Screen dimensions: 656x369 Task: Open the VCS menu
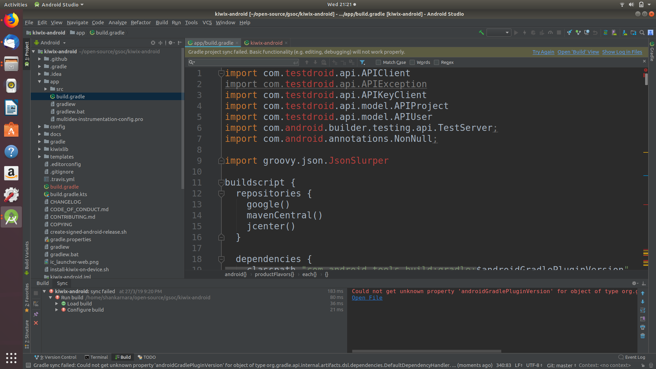tap(207, 23)
